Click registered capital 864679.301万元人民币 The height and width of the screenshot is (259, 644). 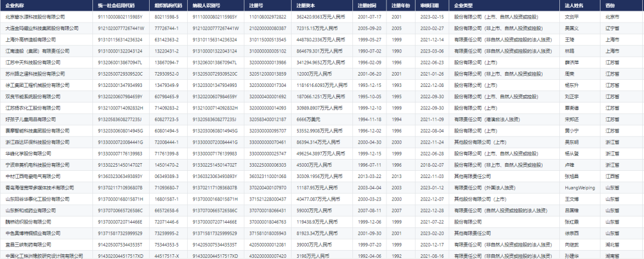click(320, 51)
